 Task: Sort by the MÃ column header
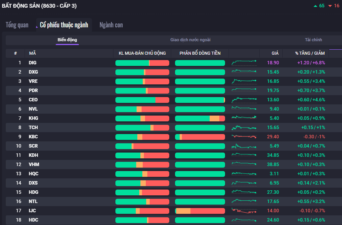point(32,53)
